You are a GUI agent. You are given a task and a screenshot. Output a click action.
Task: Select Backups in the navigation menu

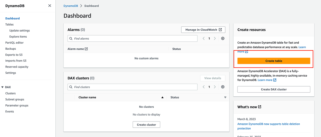(11, 49)
